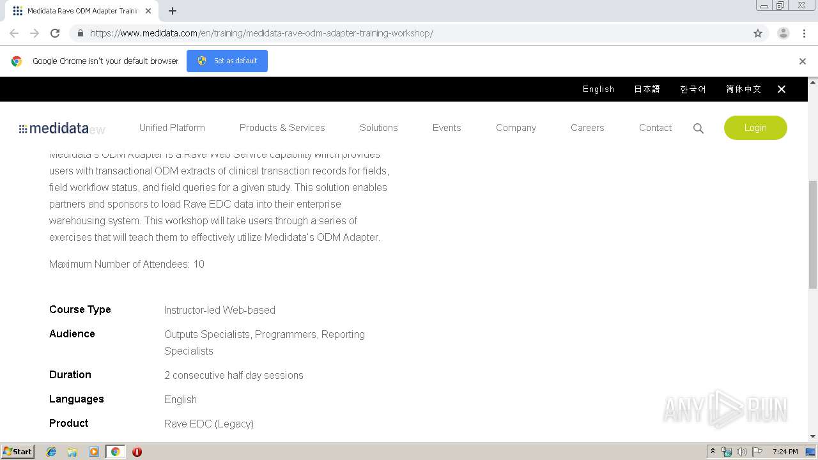Click Set as default button

[x=227, y=61]
